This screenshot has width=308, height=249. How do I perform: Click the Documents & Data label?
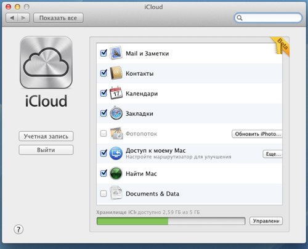tap(152, 194)
